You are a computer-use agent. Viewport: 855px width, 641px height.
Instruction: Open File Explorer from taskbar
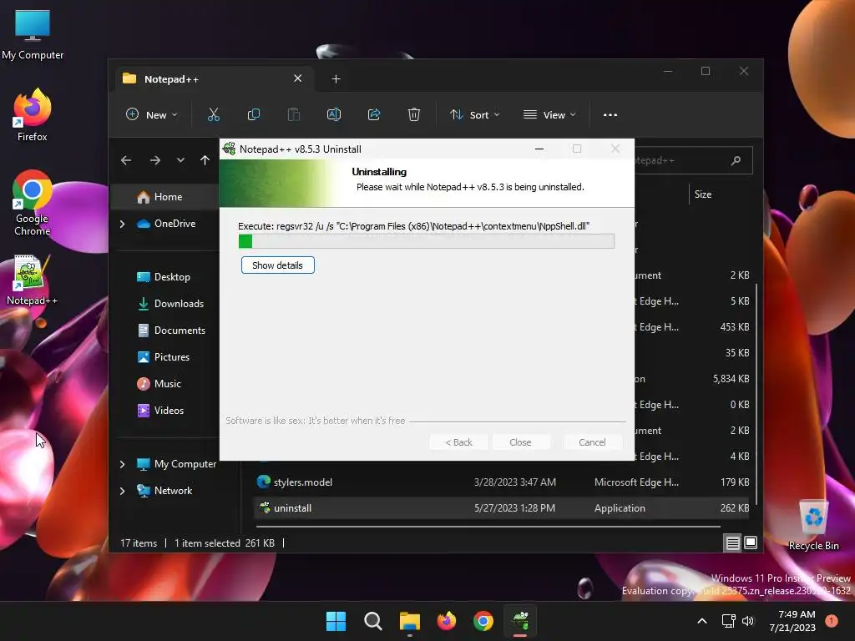pyautogui.click(x=409, y=621)
